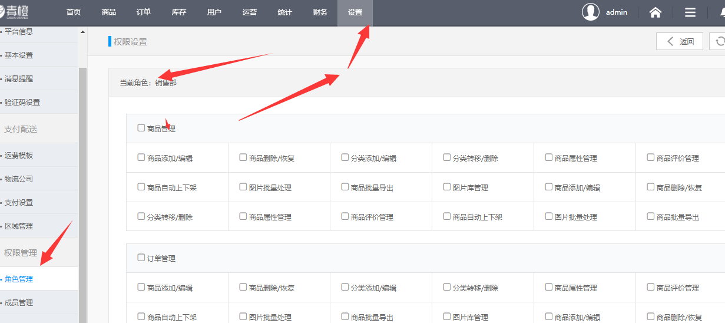Open the home page via house icon
The height and width of the screenshot is (323, 725).
coord(655,12)
